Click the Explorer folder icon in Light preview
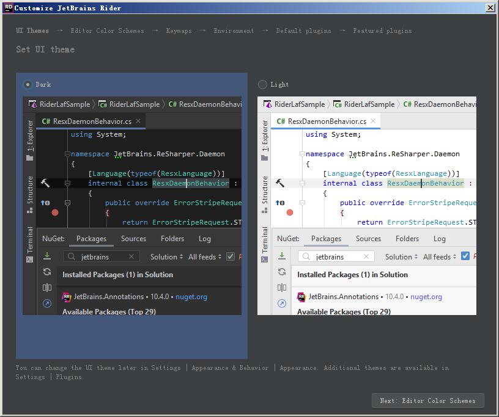499x417 pixels. coord(264,158)
